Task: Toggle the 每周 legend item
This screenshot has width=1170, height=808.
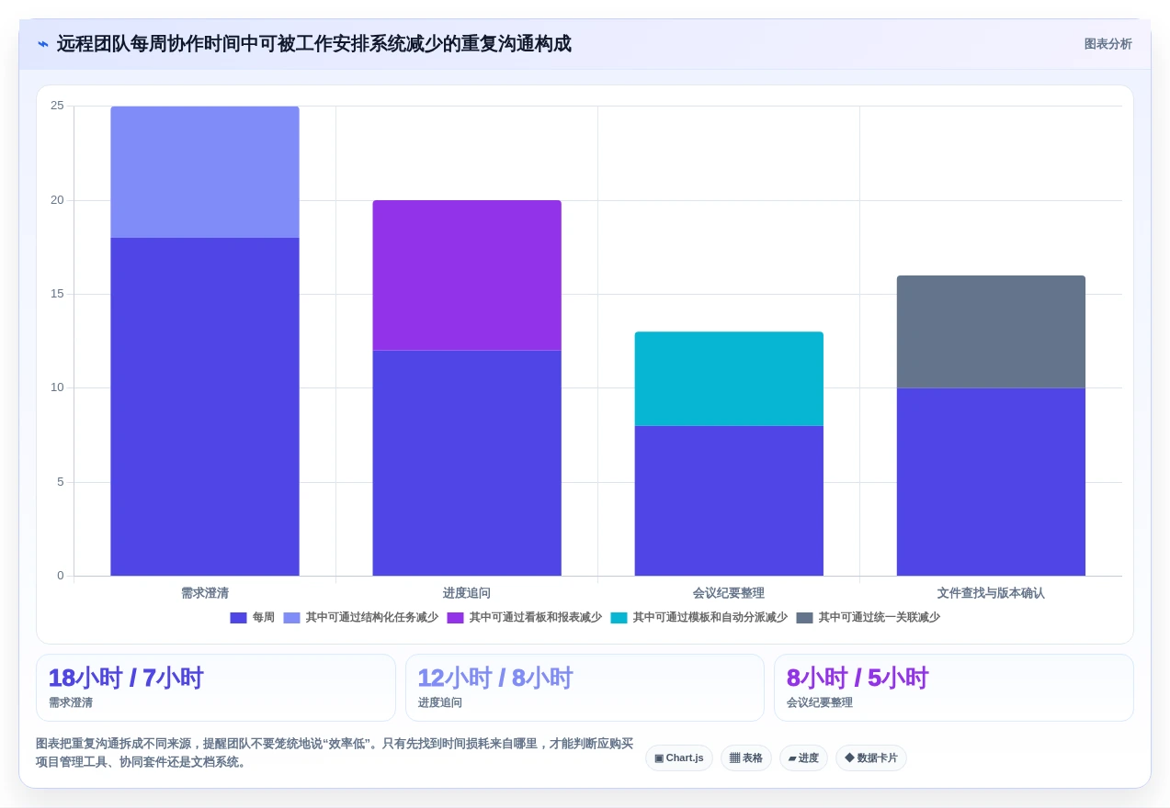Action: click(252, 618)
